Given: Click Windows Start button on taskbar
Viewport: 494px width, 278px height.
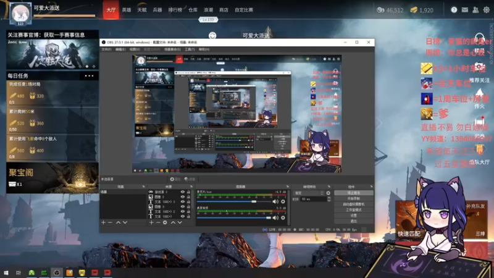Looking at the screenshot, I should (x=6, y=272).
